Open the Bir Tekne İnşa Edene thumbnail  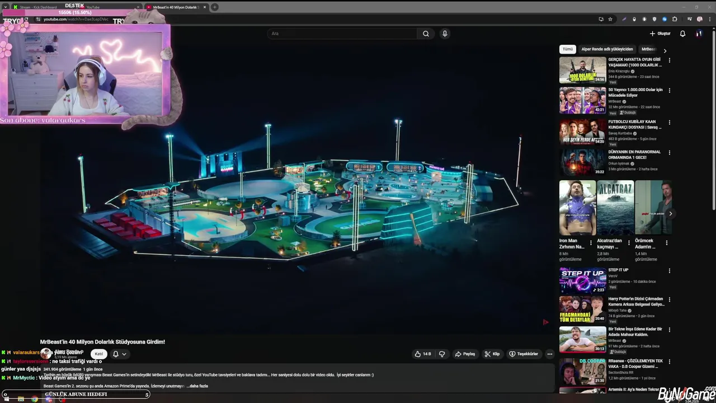coord(582,339)
